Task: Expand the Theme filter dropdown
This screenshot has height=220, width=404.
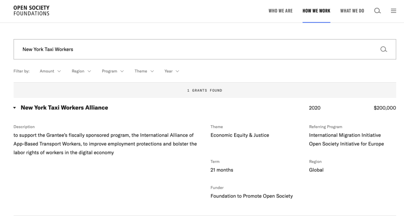Action: [144, 71]
